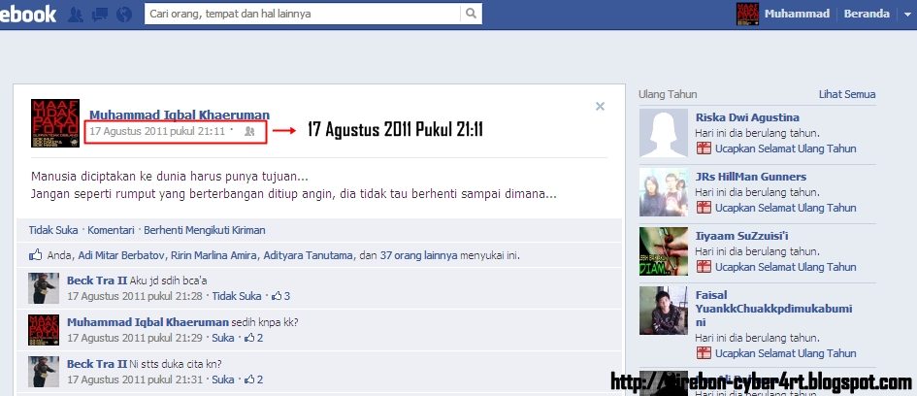The width and height of the screenshot is (917, 396).
Task: Click Komentari under the post
Action: coord(112,230)
